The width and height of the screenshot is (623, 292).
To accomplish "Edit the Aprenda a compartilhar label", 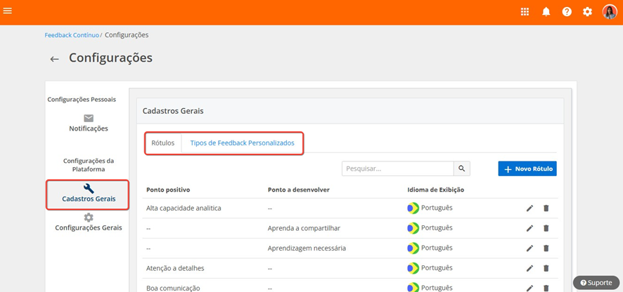I will click(529, 228).
